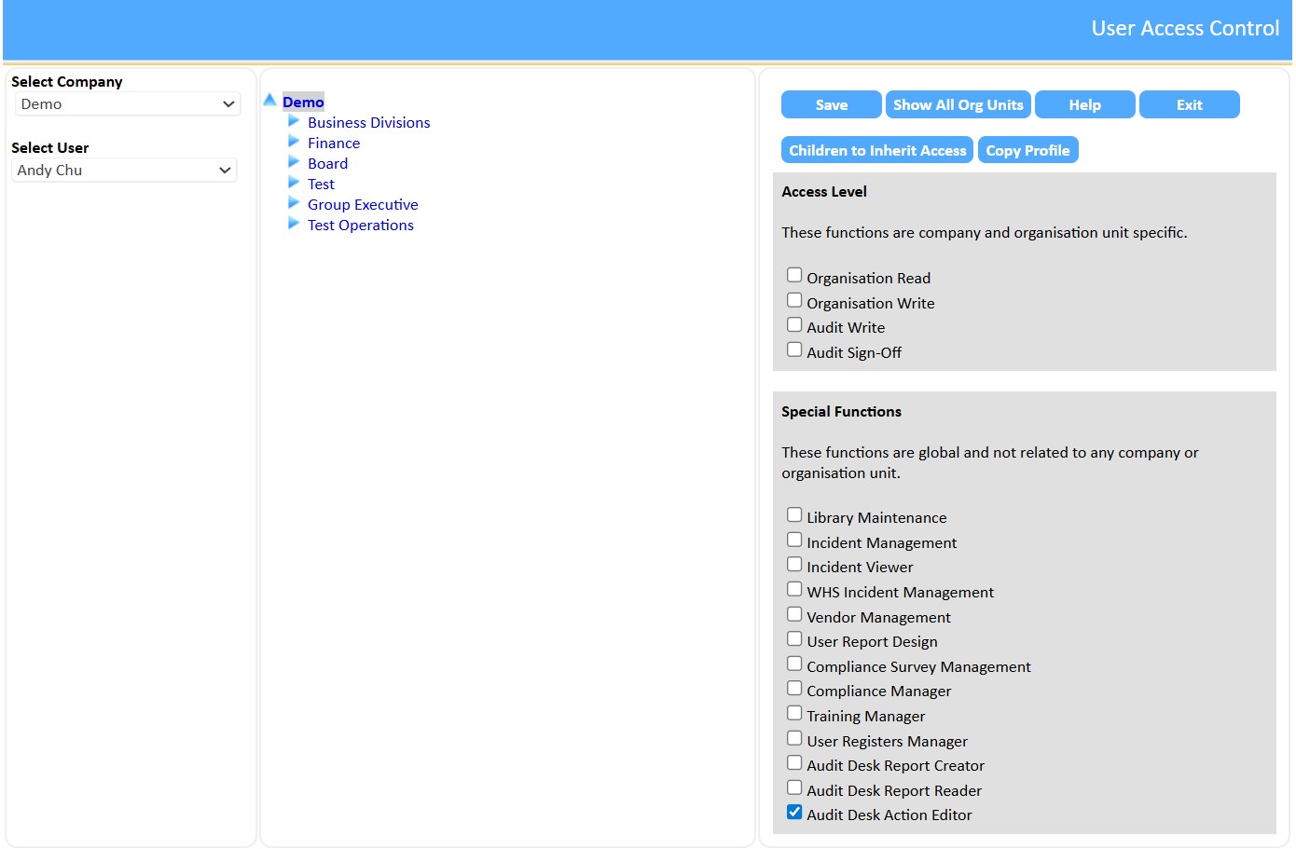Tick the Audit Sign-Off checkbox

click(x=794, y=350)
